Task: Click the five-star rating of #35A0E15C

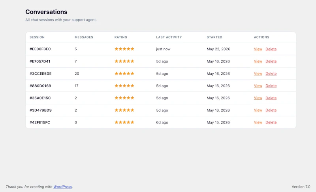Action: 124,98
